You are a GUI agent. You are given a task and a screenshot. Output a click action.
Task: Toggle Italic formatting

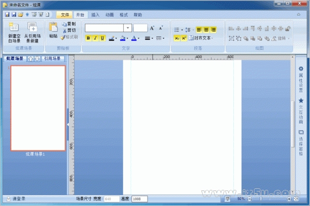click(x=95, y=38)
